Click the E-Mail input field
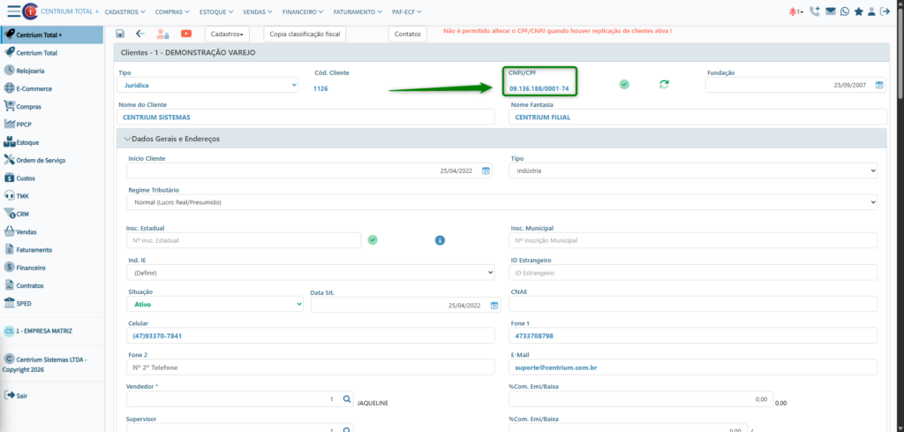Screen dimensions: 904x432 tap(693, 367)
